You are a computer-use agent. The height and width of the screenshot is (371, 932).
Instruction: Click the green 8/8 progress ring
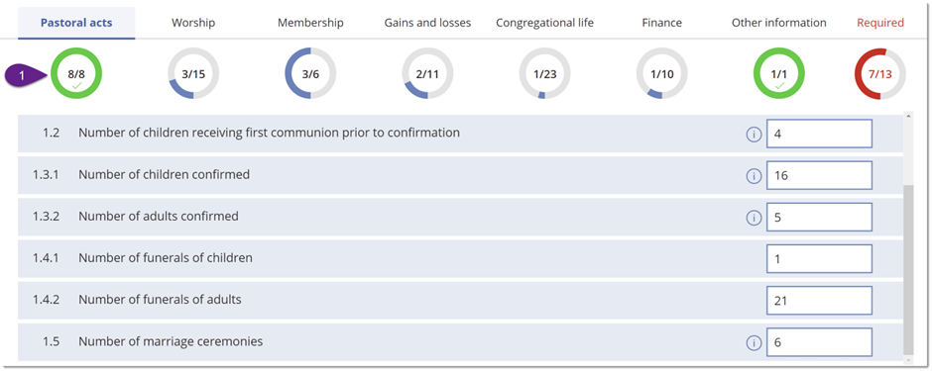tap(76, 73)
